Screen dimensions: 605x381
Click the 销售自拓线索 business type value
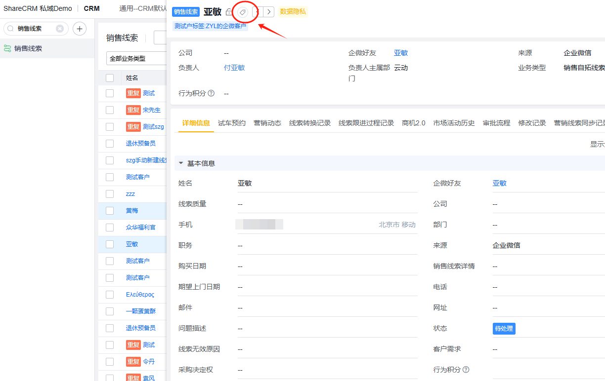point(584,68)
